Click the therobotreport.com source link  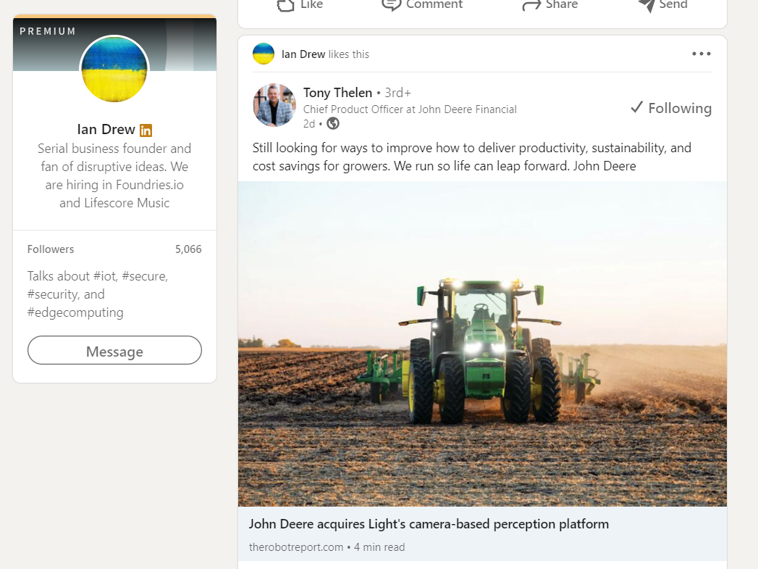[296, 547]
